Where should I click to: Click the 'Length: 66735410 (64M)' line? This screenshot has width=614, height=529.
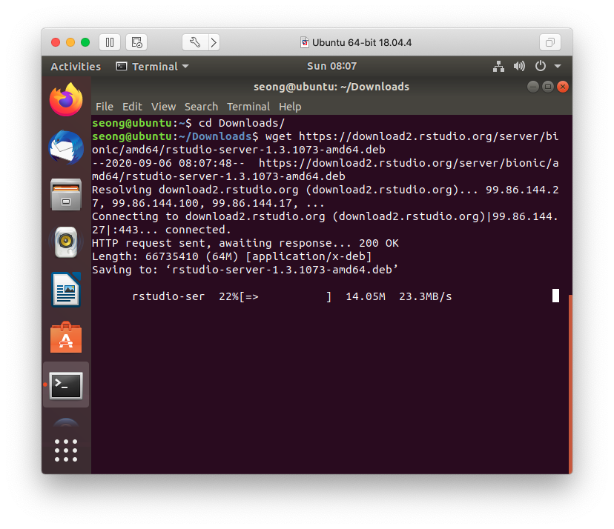232,256
